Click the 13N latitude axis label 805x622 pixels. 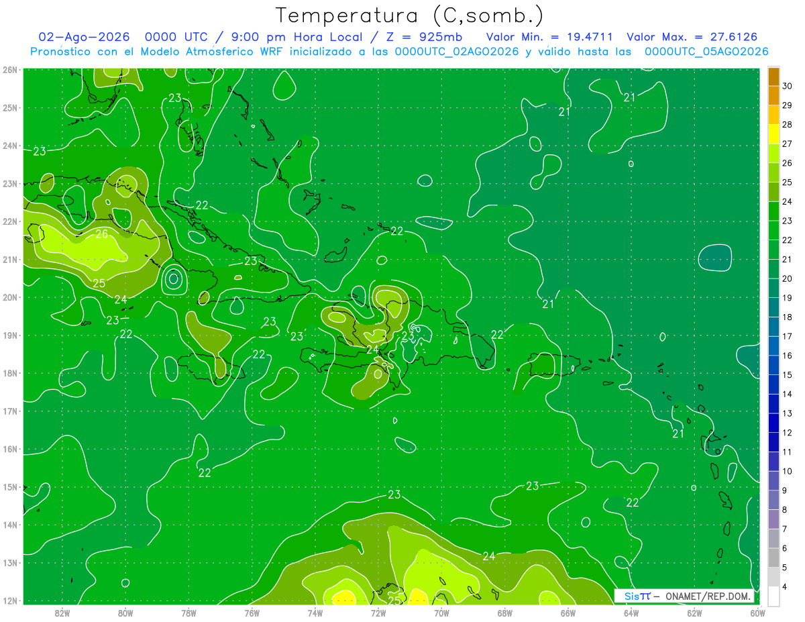(10, 563)
